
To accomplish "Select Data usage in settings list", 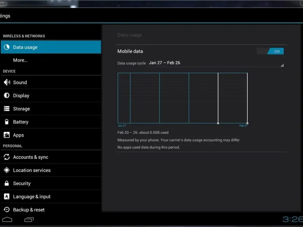I will click(x=51, y=47).
